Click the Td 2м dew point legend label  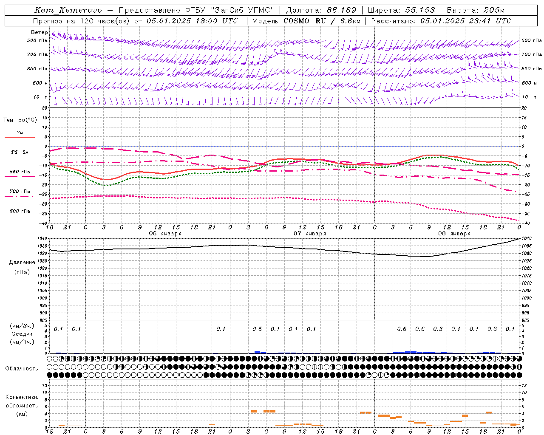click(x=20, y=152)
